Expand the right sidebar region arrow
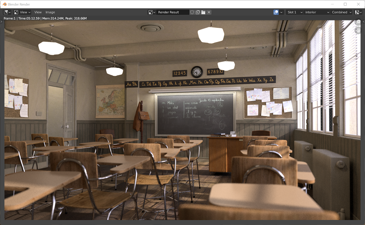 click(x=363, y=22)
